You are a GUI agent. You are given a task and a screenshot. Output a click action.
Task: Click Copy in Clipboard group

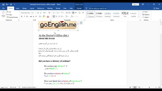(9, 15)
